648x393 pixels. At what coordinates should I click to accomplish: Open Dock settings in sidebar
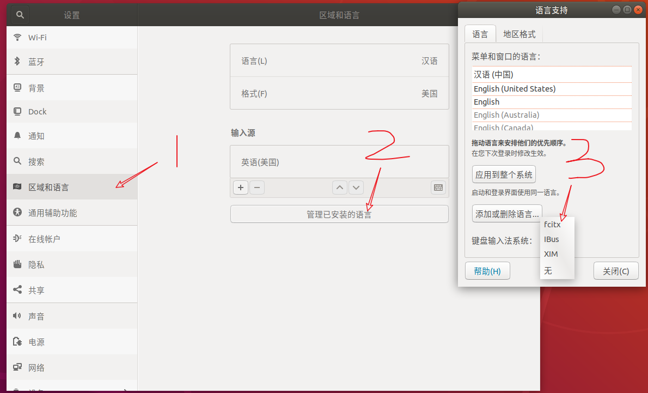pyautogui.click(x=72, y=112)
